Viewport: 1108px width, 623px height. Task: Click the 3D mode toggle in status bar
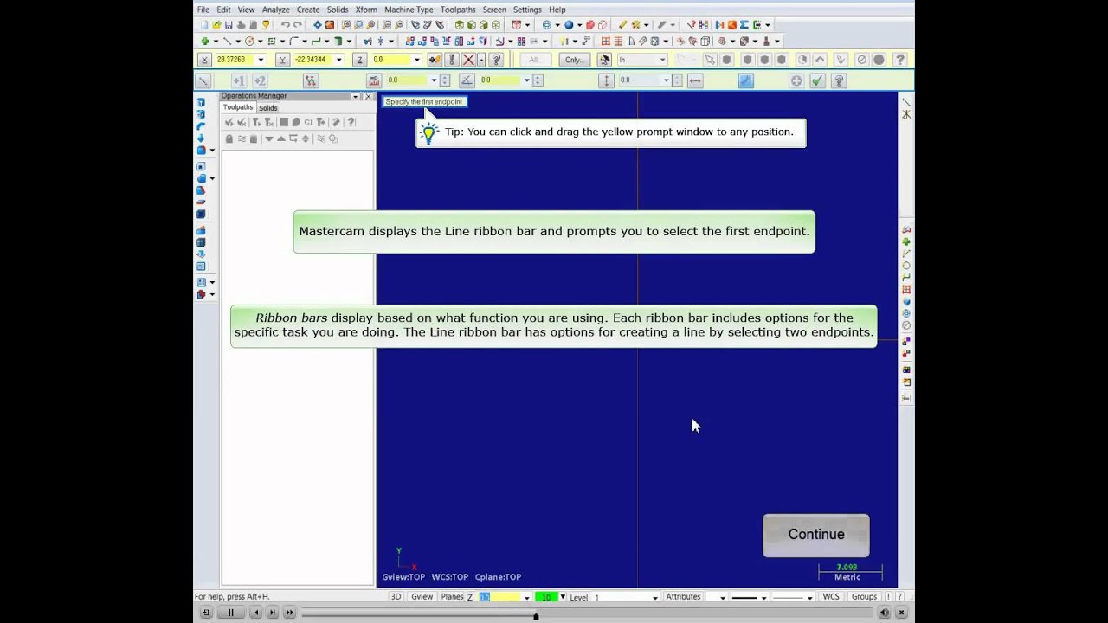coord(396,597)
